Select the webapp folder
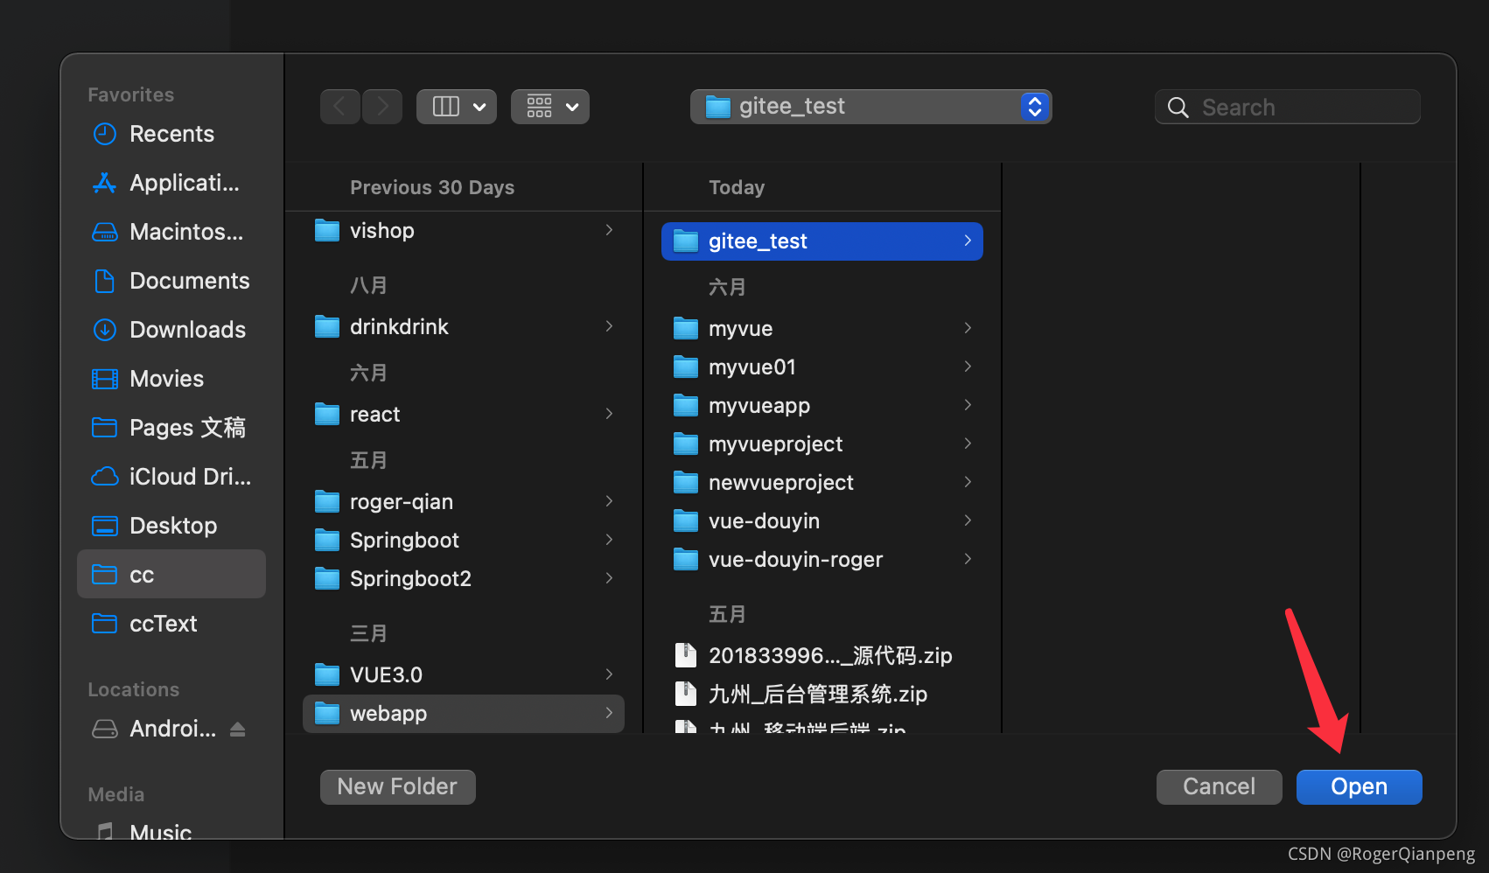Screen dimensions: 1489x873 coord(464,714)
